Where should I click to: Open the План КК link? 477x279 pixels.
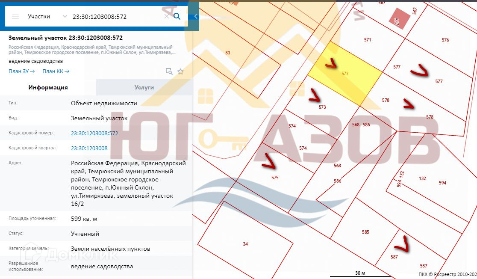56,71
